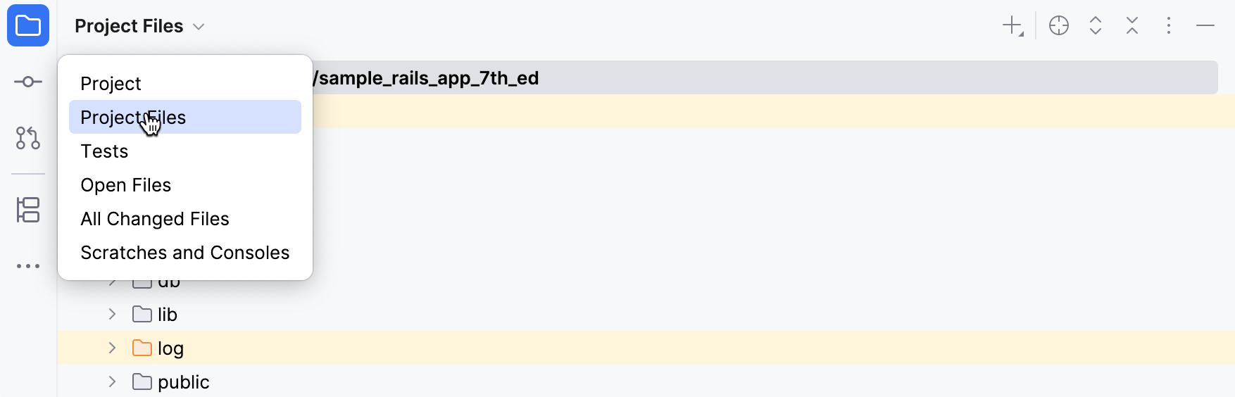The width and height of the screenshot is (1235, 397).
Task: Hide the tool window with minimize dash
Action: point(1205,26)
